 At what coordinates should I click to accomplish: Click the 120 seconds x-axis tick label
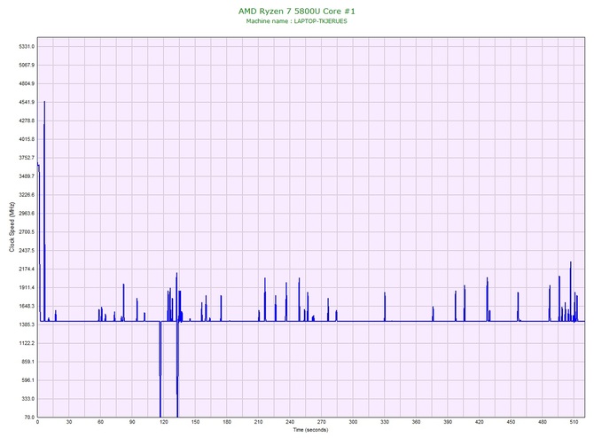(x=164, y=422)
